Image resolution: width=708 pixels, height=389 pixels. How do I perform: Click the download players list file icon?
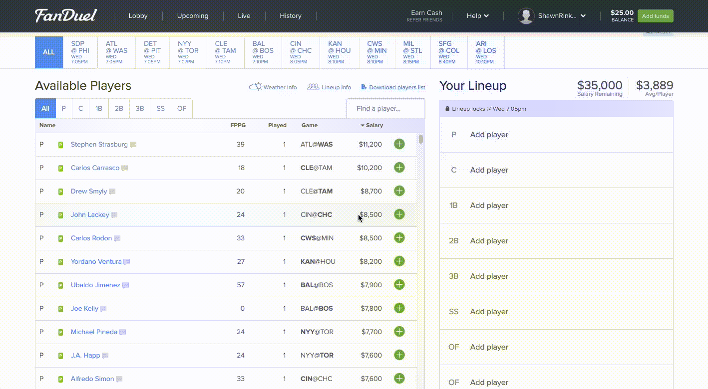[x=364, y=87]
